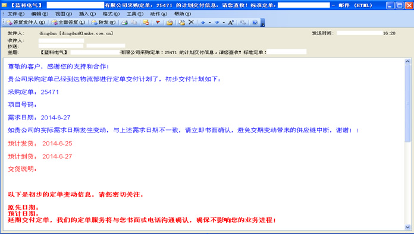Click the print icon in toolbar

point(125,23)
